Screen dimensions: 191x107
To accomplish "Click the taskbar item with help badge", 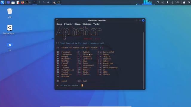I will point(54,3).
